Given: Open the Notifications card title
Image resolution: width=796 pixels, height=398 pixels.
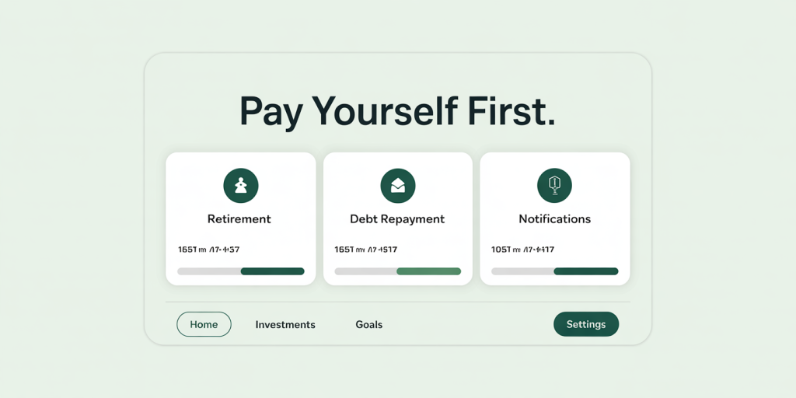Looking at the screenshot, I should pyautogui.click(x=554, y=219).
